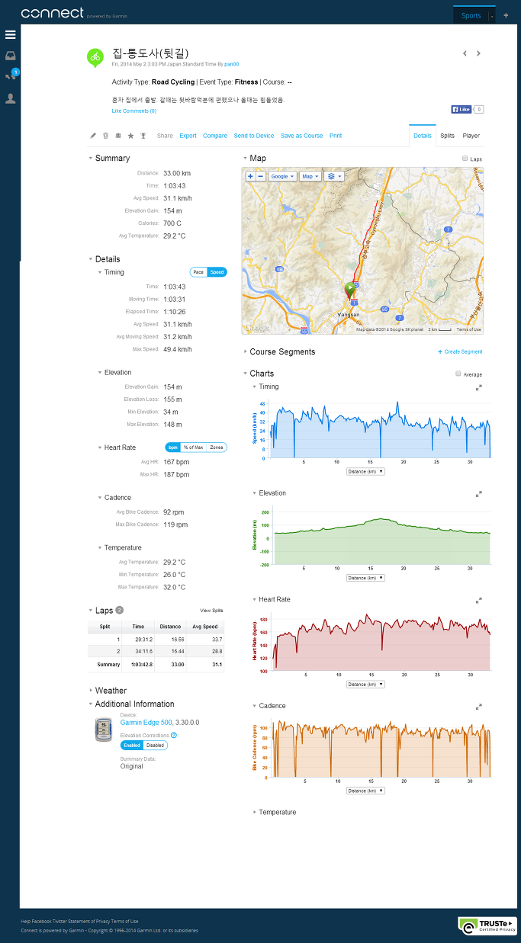521x943 pixels.
Task: Click Create Segment link
Action: tap(460, 352)
